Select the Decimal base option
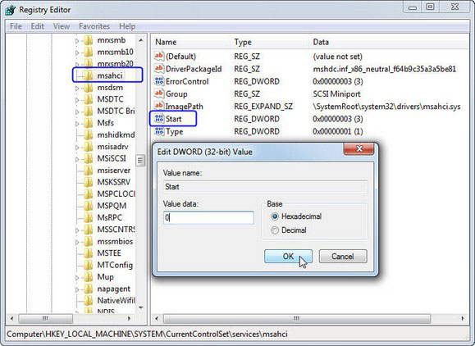The height and width of the screenshot is (346, 475). pos(275,230)
